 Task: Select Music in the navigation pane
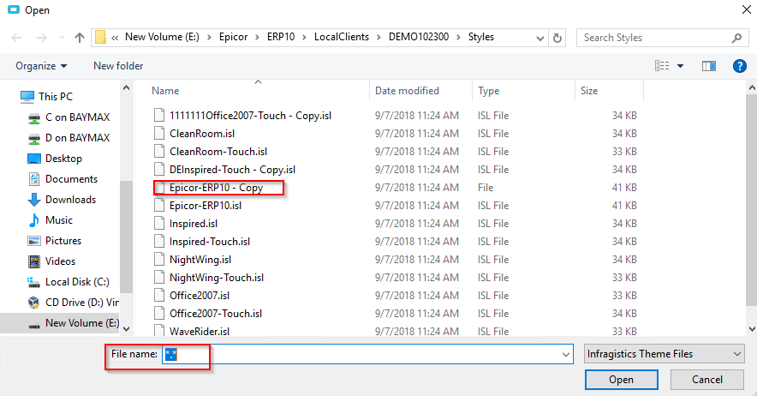pyautogui.click(x=50, y=220)
